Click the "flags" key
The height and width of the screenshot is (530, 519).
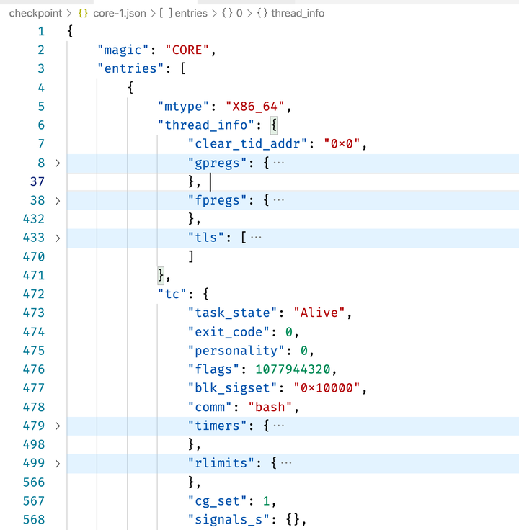click(x=214, y=369)
